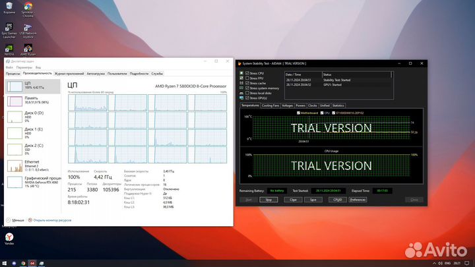Open the Chrome desktop shortcut
Viewport: 475px width, 267px height.
28,9
